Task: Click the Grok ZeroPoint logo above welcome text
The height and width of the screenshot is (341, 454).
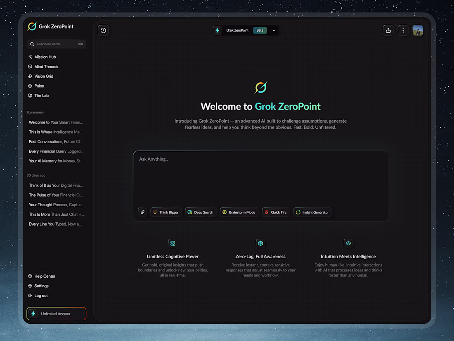Action: (x=260, y=87)
